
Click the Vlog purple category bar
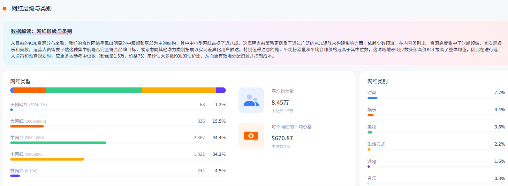click(x=368, y=167)
